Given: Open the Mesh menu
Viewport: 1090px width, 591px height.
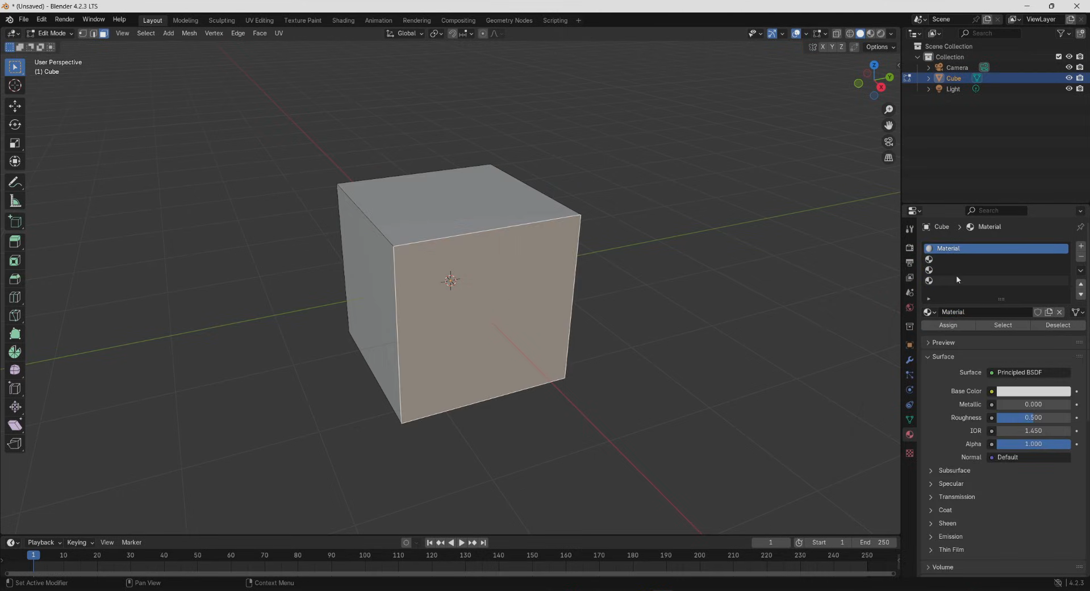Looking at the screenshot, I should pos(189,34).
